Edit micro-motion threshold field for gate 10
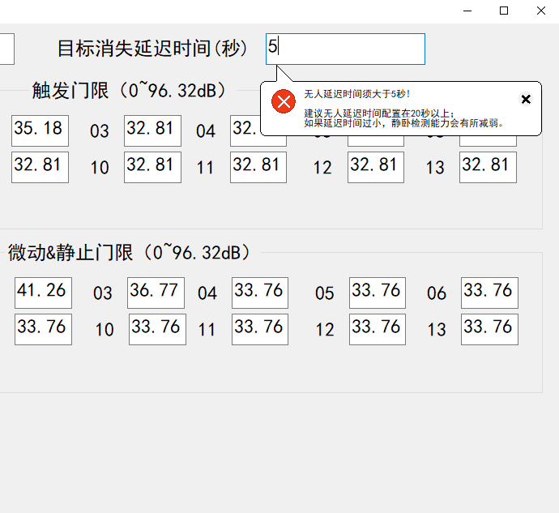Viewport: 559px width, 513px height. click(x=156, y=329)
